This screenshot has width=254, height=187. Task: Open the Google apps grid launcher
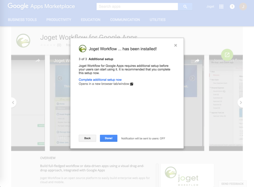click(x=221, y=7)
